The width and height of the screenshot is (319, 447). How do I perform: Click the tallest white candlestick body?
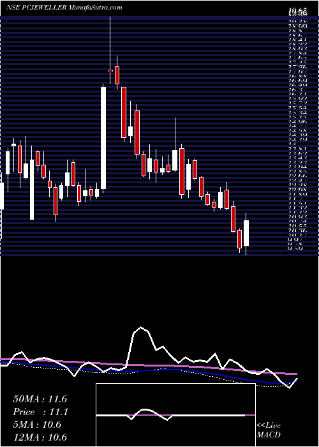pos(103,138)
